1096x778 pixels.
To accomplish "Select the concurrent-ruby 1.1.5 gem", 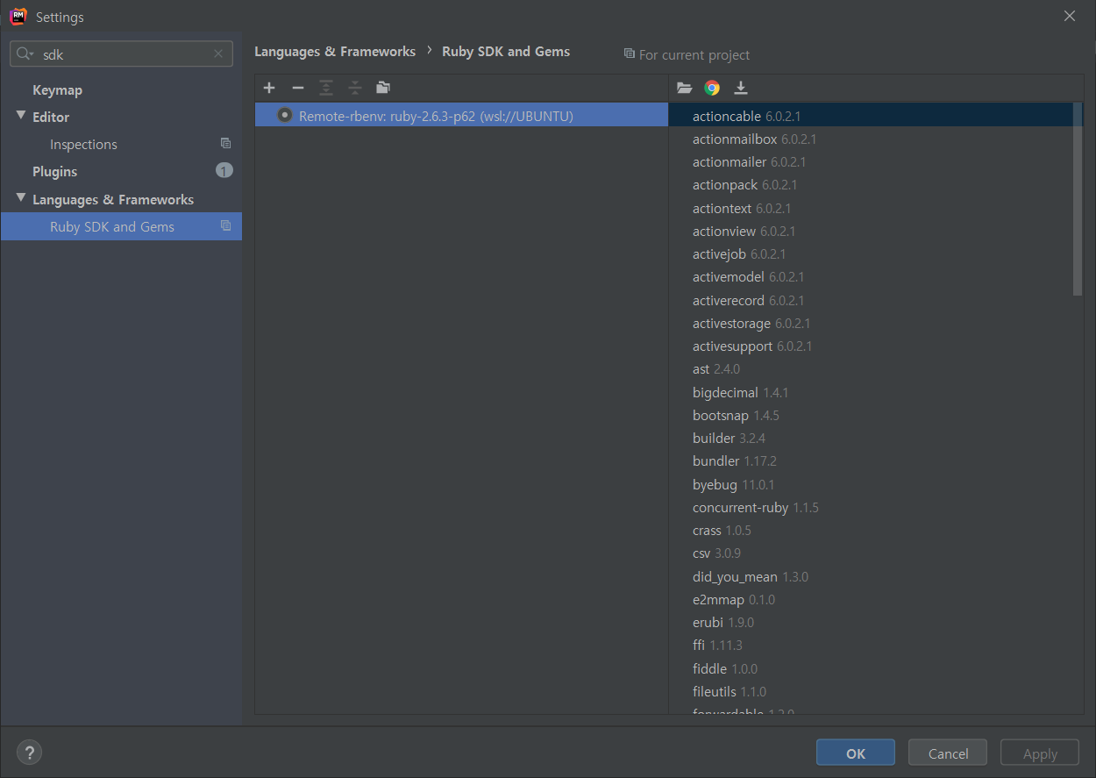I will pos(876,507).
